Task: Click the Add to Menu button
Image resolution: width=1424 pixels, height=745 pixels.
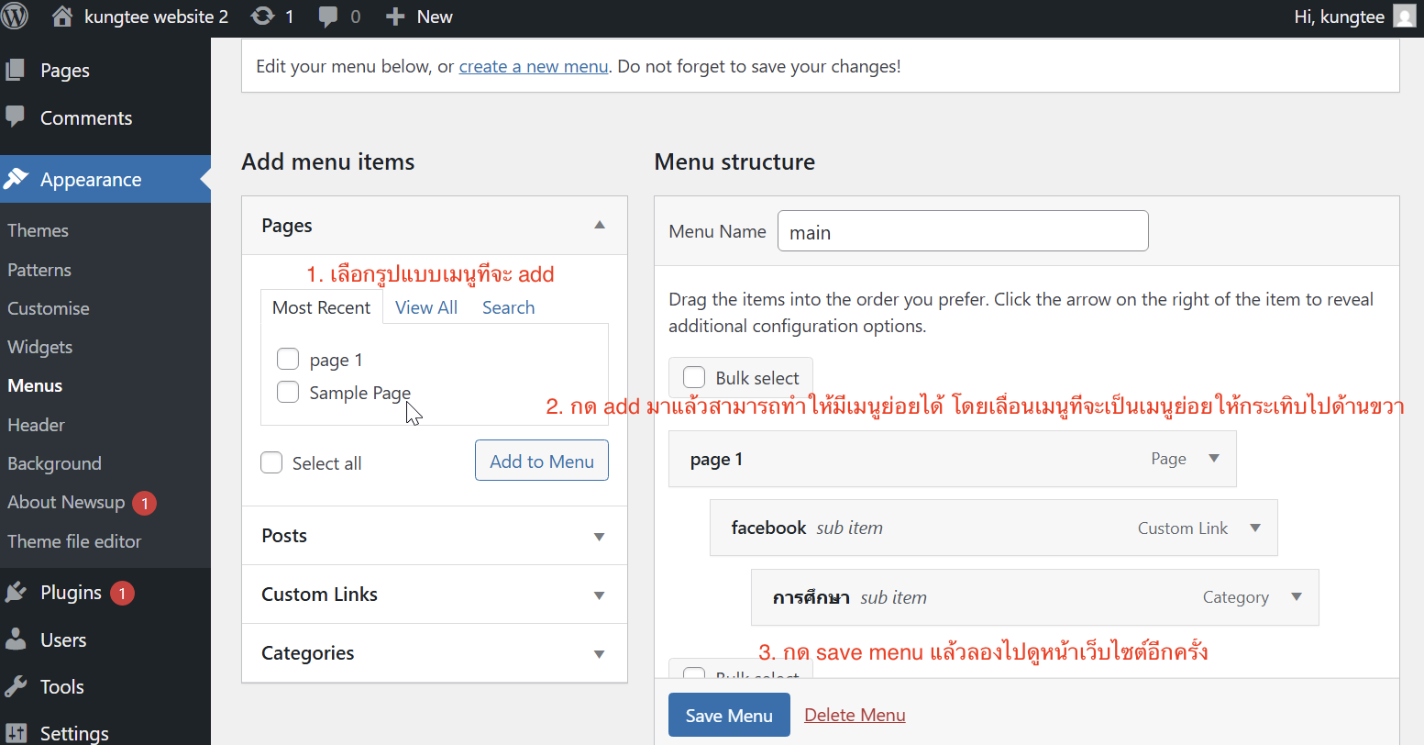Action: 541,461
